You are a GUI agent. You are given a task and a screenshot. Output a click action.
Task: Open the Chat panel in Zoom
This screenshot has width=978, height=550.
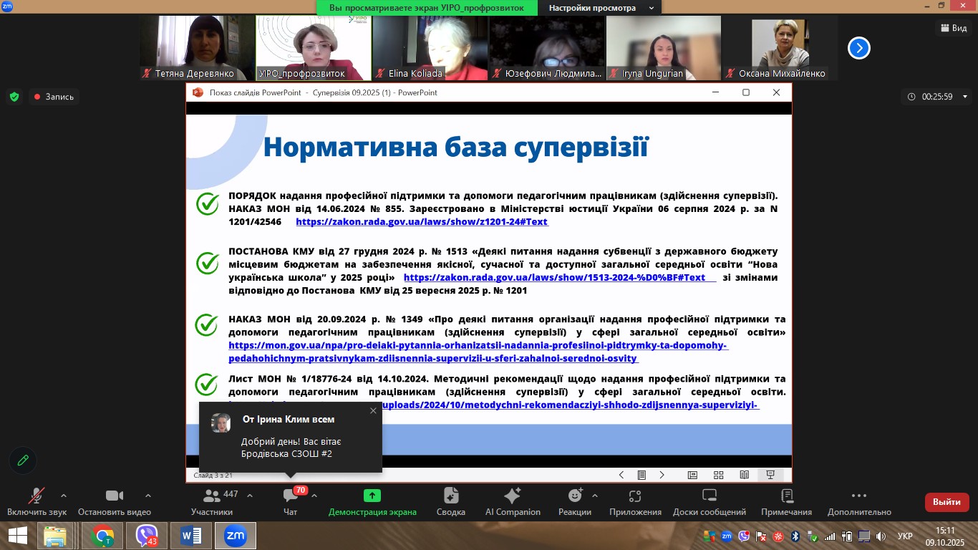coord(290,501)
